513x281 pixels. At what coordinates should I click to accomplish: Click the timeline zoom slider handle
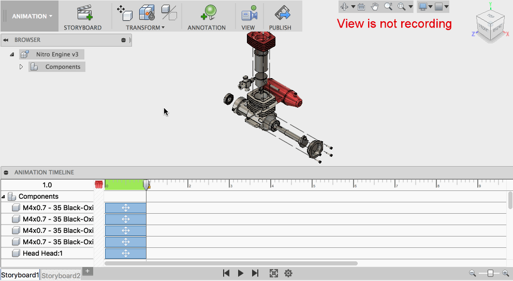(x=490, y=273)
